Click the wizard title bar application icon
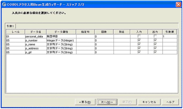Screen dimensions: 183x109 pos(4,5)
